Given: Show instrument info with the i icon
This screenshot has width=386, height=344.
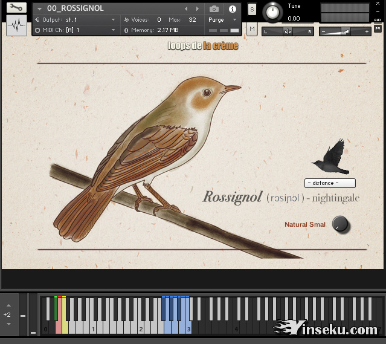Looking at the screenshot, I should tap(233, 9).
